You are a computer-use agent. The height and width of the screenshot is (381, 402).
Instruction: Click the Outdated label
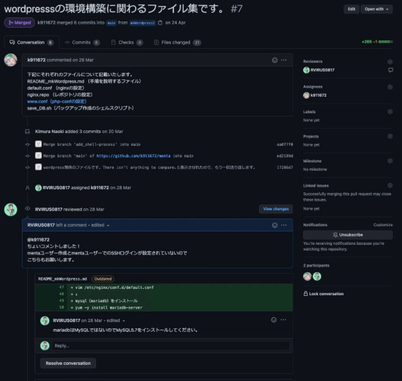103,279
